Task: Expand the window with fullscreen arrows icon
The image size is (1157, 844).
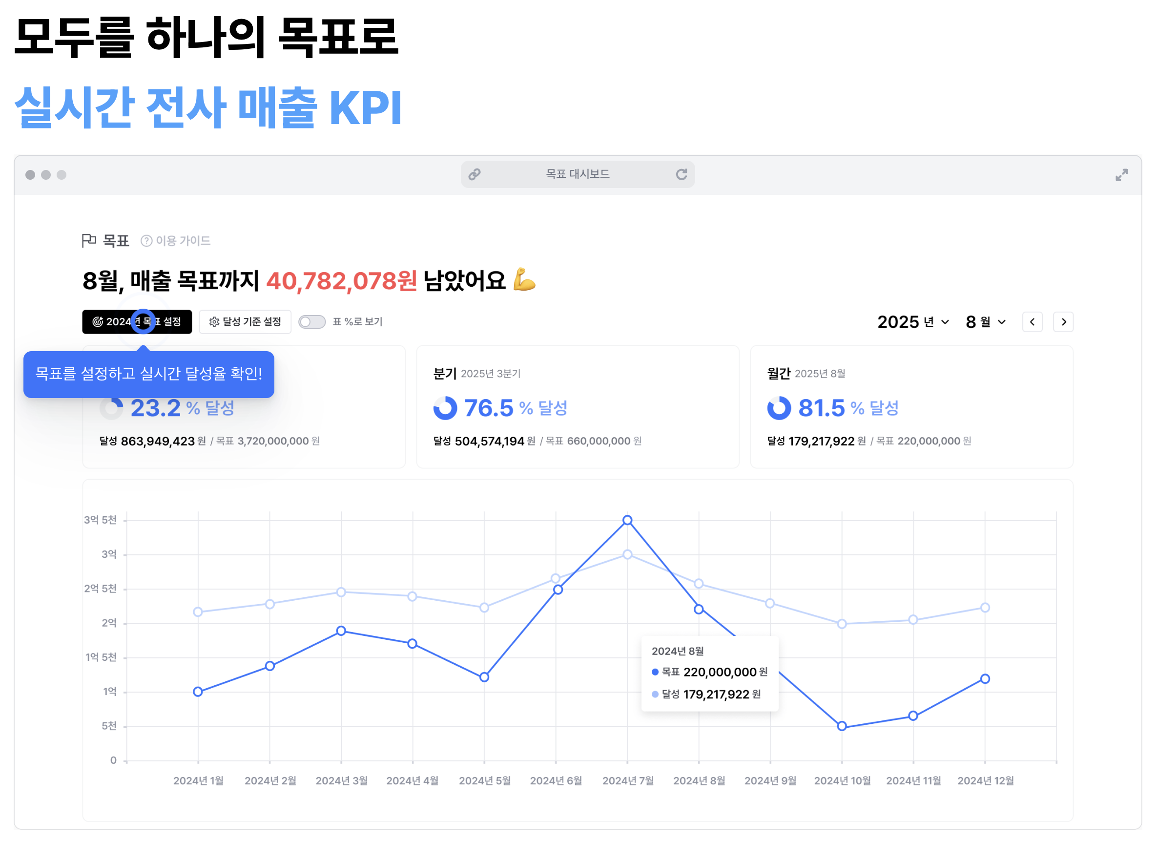Action: pos(1122,175)
